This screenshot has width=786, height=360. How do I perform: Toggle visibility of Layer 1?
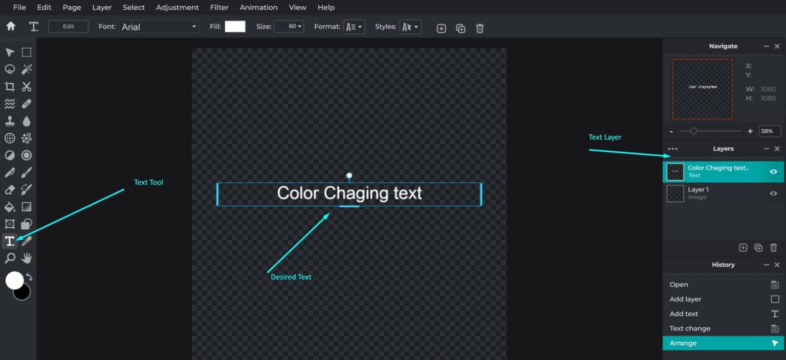(773, 193)
